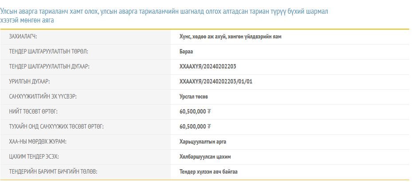Screen dimensions: 415x182
Task: Select the ТЕНДЕР ШАЛГАРУУЛАЛТЫН ДУГААР label
Action: tap(50, 67)
